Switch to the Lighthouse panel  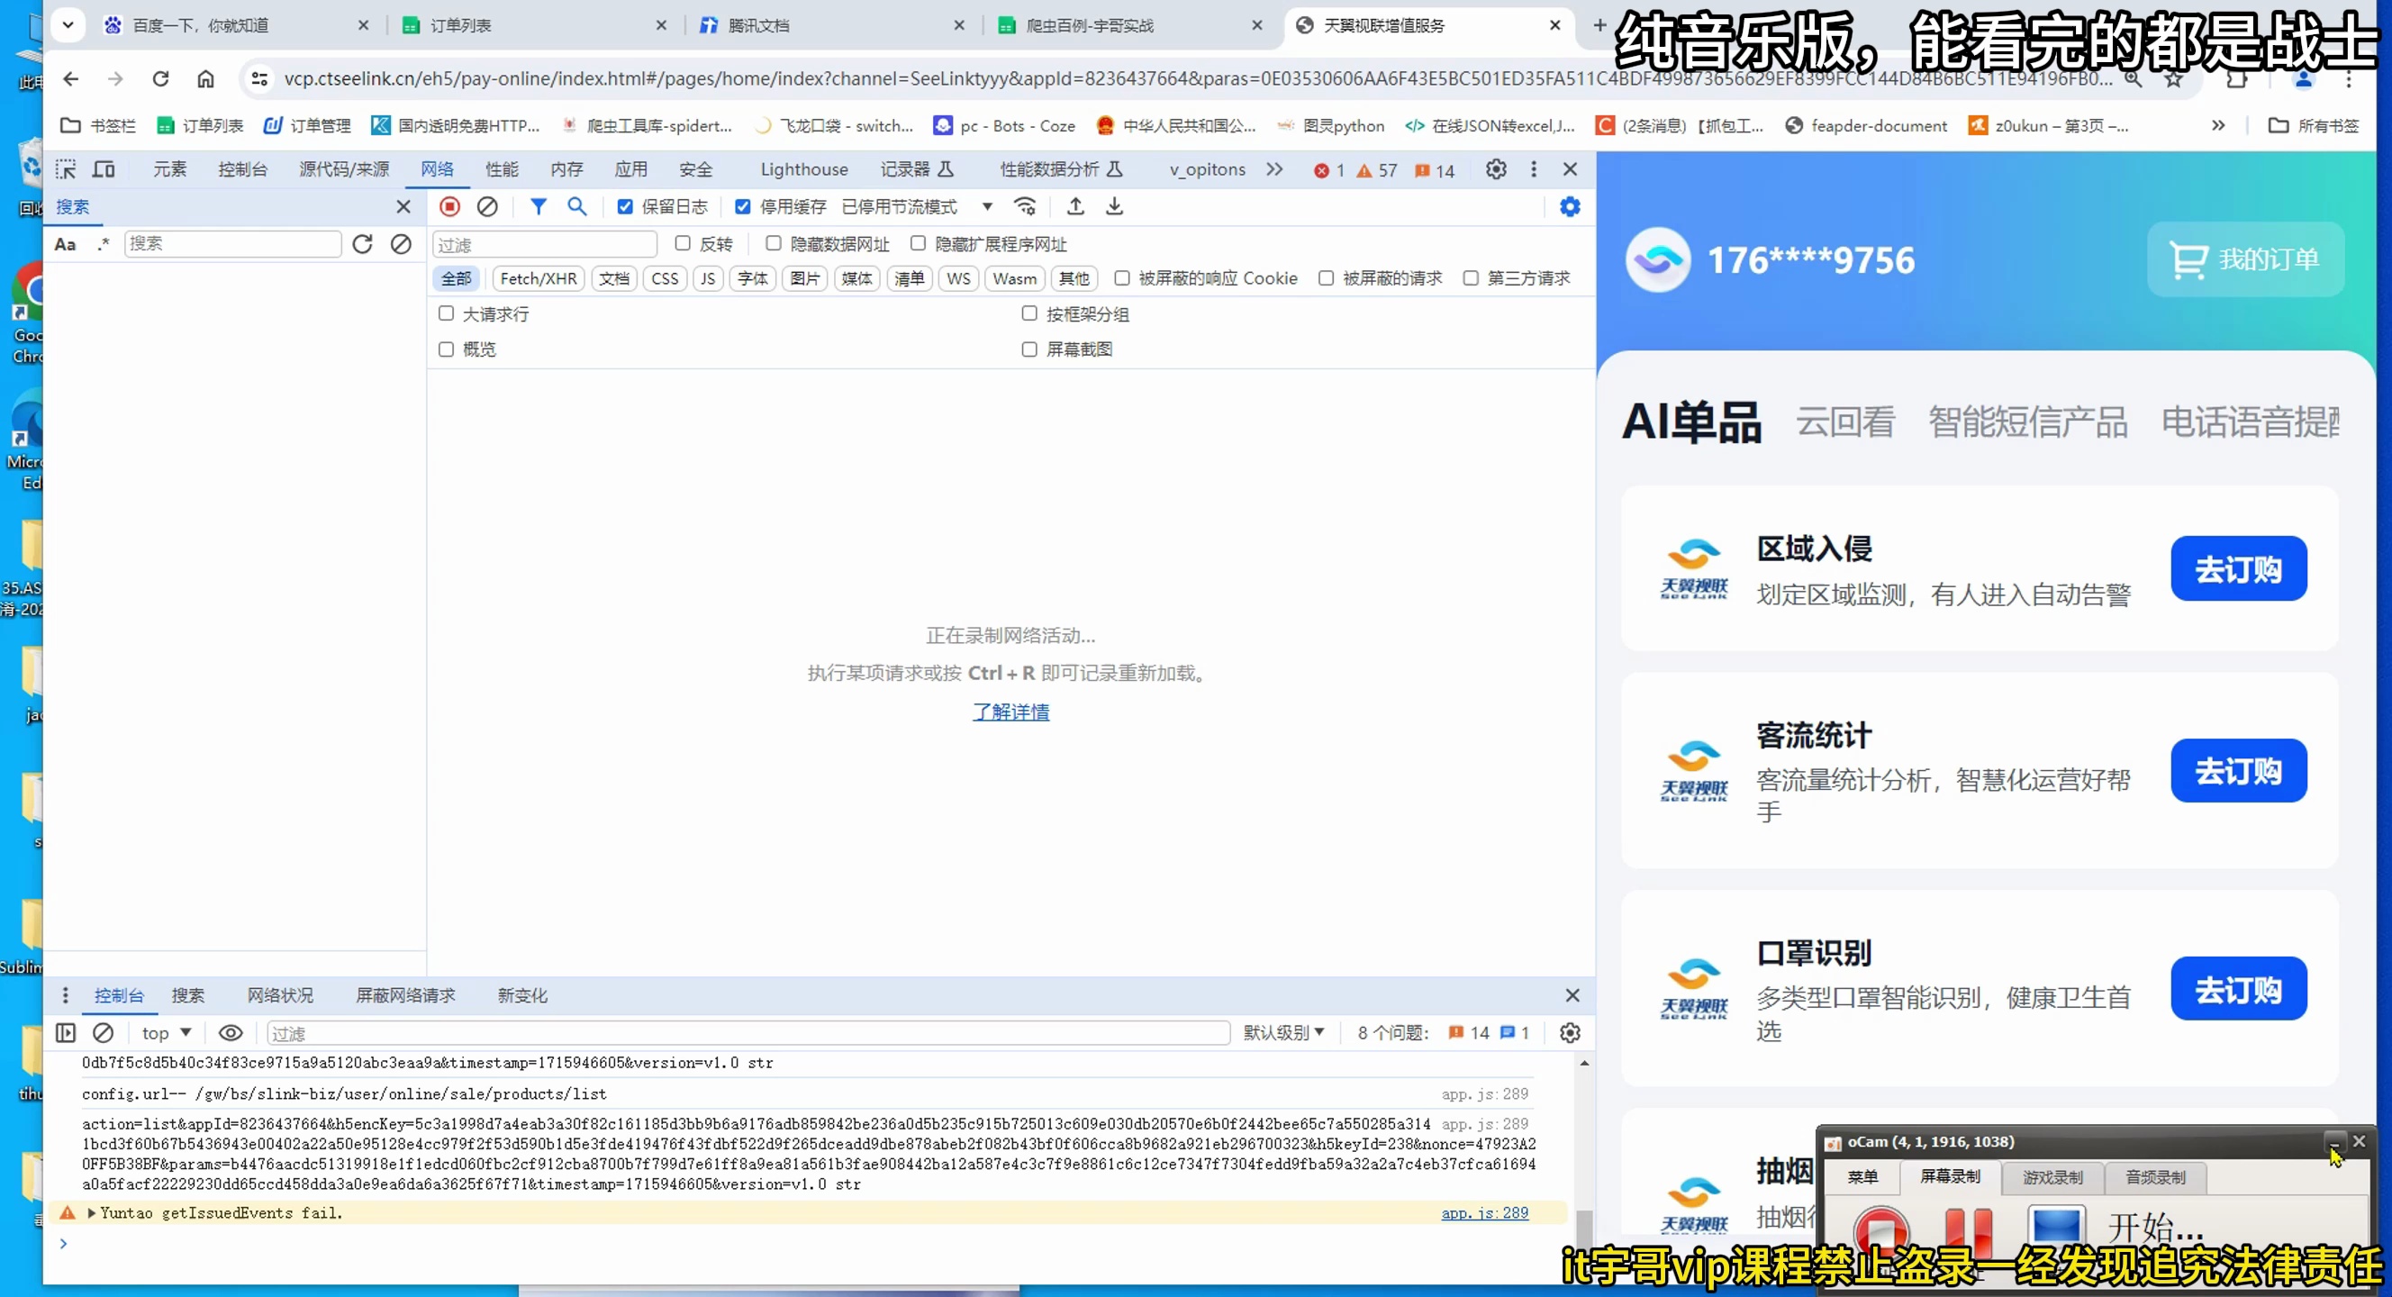click(x=804, y=169)
